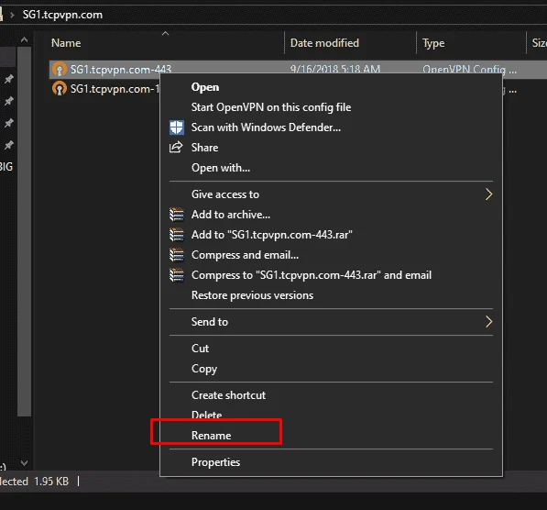
Task: Click the 1.95 KB status bar text
Action: coord(51,482)
